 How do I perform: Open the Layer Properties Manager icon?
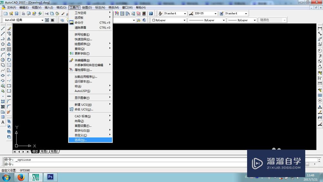(x=62, y=20)
